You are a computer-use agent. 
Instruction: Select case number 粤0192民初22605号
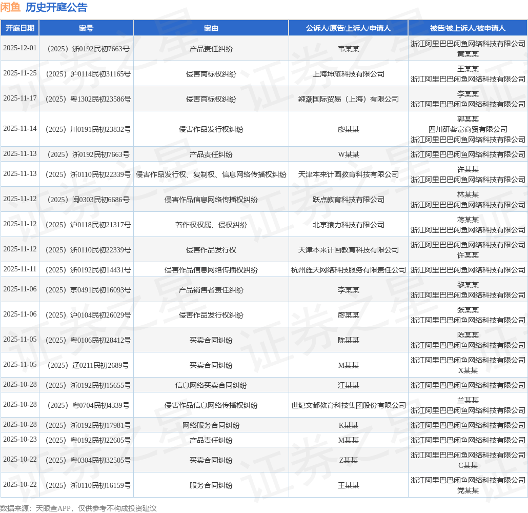88,440
